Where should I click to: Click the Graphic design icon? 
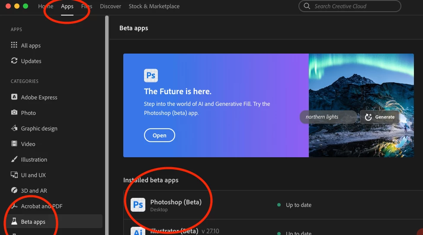(x=14, y=128)
